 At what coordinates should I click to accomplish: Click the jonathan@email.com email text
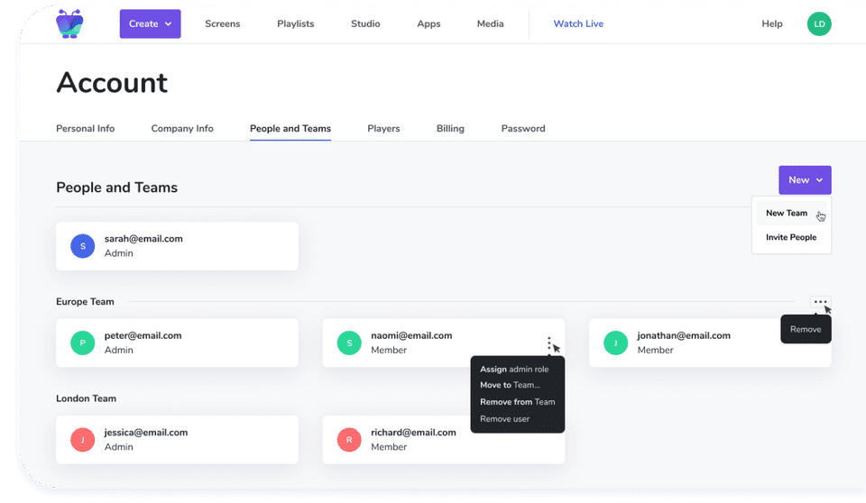tap(684, 335)
